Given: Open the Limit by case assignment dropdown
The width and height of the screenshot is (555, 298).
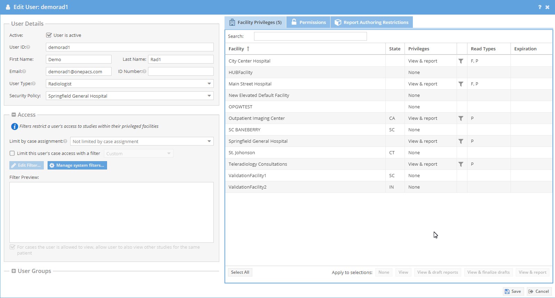Looking at the screenshot, I should click(x=209, y=141).
